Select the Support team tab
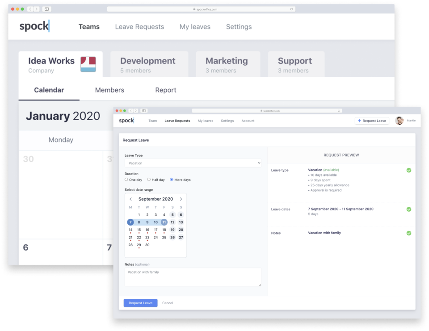This screenshot has height=331, width=429. (296, 64)
